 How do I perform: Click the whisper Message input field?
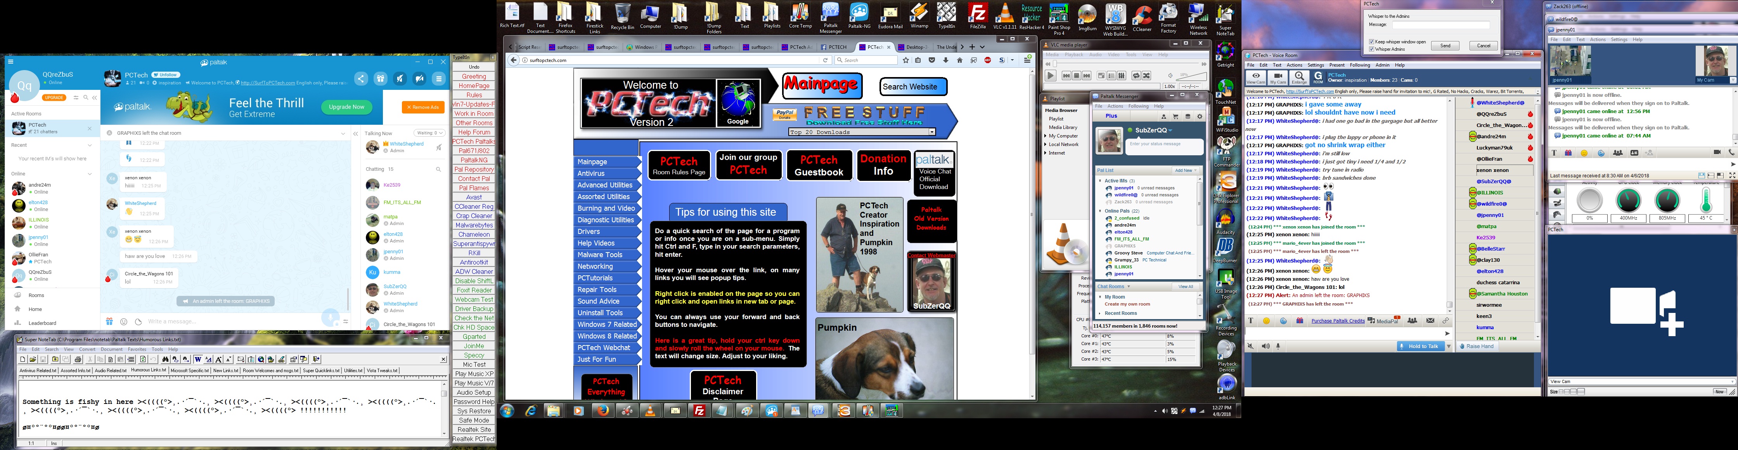click(x=1440, y=25)
